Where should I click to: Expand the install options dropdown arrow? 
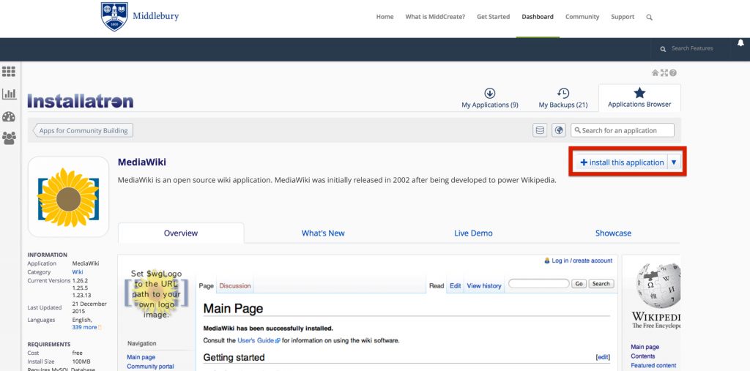(674, 162)
